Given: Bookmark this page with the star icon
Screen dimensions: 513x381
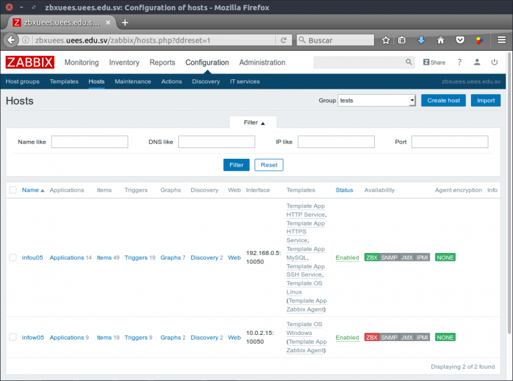Looking at the screenshot, I should coord(385,40).
